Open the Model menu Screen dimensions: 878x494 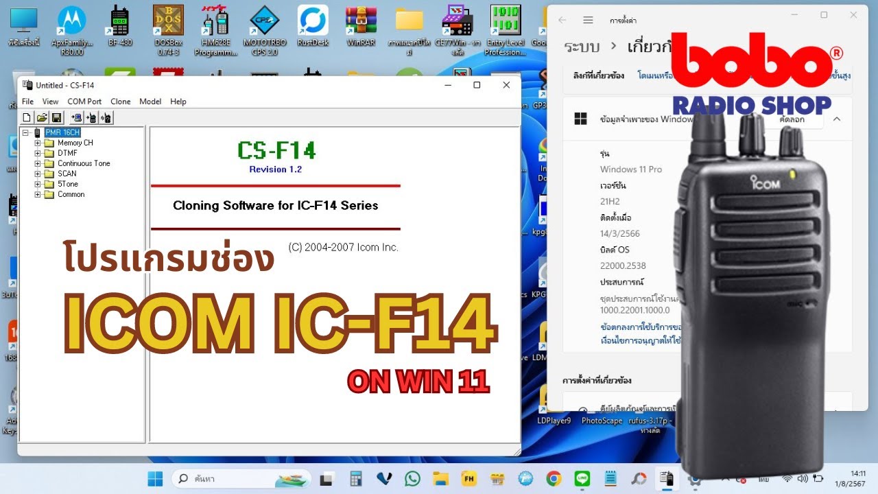point(150,102)
